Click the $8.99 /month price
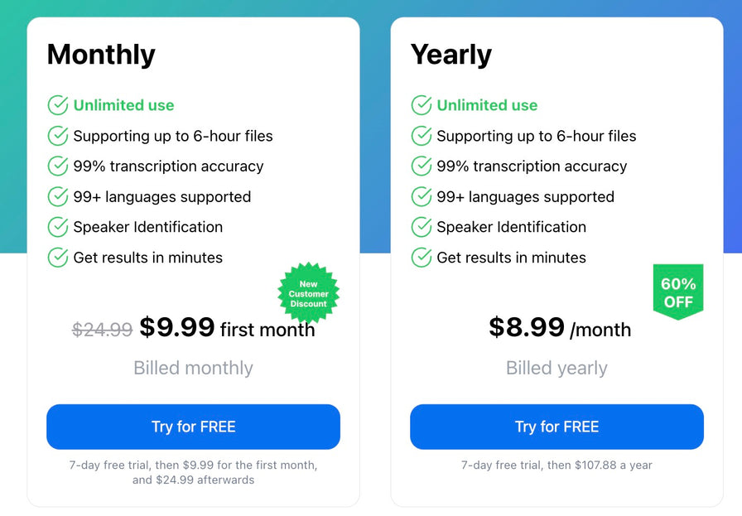This screenshot has width=742, height=516. click(559, 328)
